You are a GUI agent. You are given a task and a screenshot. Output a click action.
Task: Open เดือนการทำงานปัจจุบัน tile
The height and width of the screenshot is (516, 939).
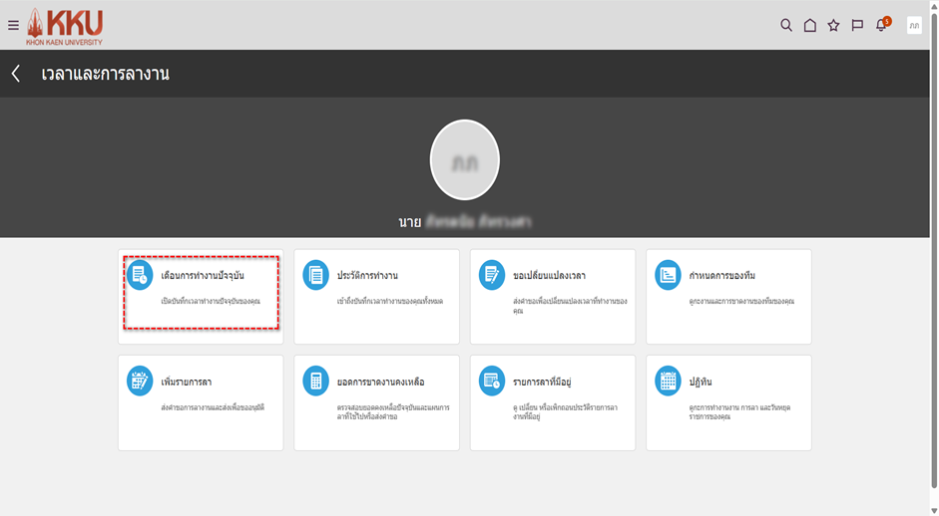point(201,295)
